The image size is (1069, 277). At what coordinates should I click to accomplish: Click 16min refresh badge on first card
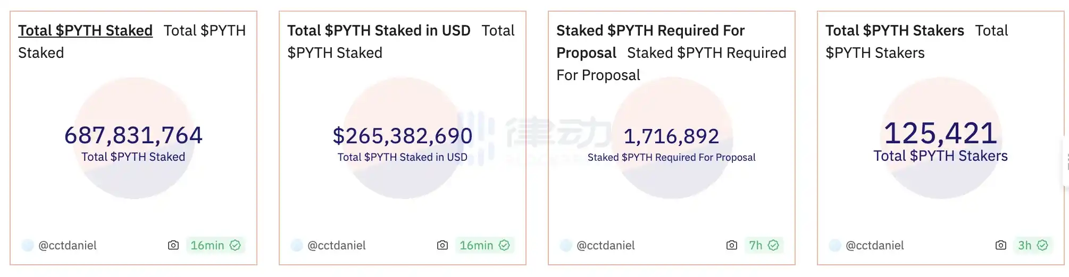click(207, 246)
